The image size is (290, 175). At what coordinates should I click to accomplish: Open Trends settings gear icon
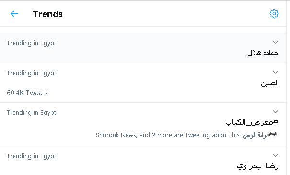click(274, 14)
